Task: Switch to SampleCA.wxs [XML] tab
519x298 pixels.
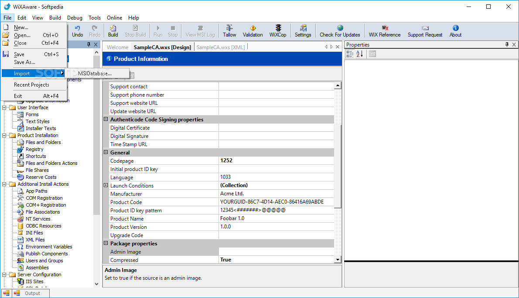Action: 221,47
